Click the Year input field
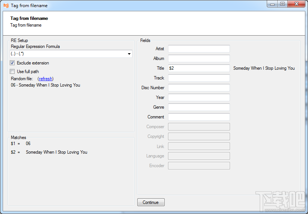The image size is (308, 214). 199,97
